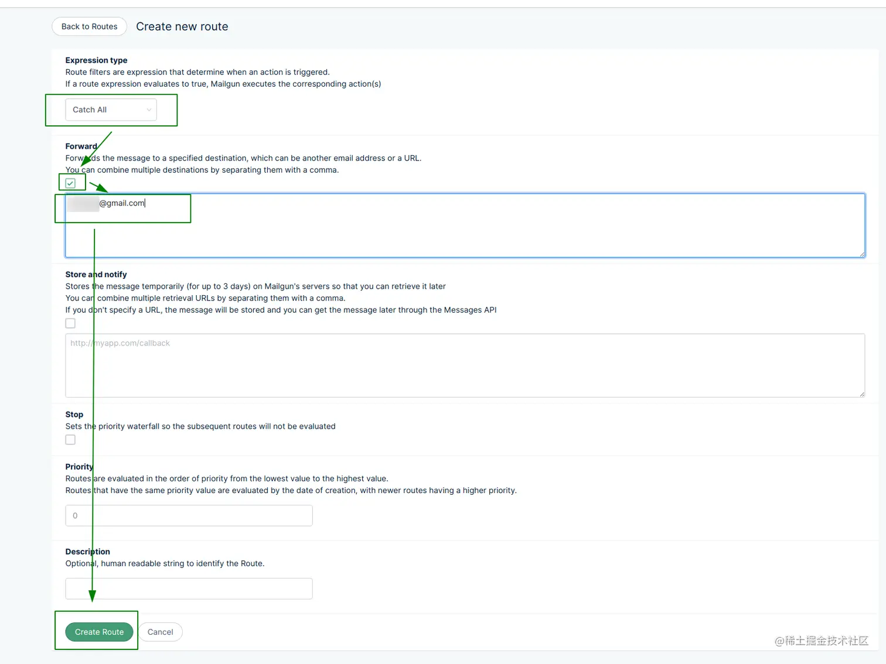Screen dimensions: 886x664
Task: Cancel the route creation
Action: click(160, 632)
